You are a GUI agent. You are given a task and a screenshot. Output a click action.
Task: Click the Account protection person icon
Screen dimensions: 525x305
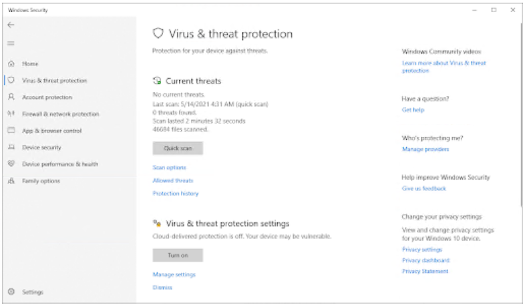coord(11,97)
